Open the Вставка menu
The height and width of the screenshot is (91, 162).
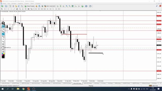point(14,4)
